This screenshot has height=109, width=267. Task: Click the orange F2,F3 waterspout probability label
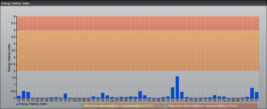click(123, 106)
